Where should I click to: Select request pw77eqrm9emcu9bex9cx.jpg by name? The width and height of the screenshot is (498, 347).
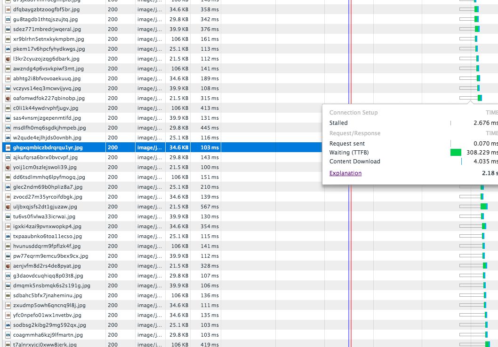50,256
